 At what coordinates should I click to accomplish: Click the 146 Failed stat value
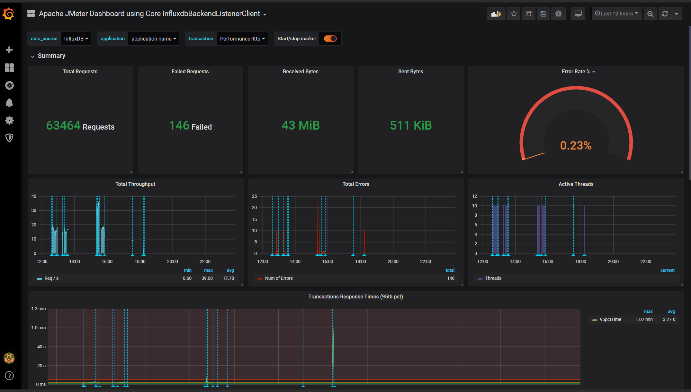point(190,126)
